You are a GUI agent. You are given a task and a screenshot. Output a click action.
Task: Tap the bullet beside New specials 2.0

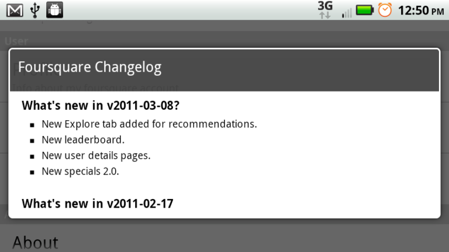click(32, 172)
